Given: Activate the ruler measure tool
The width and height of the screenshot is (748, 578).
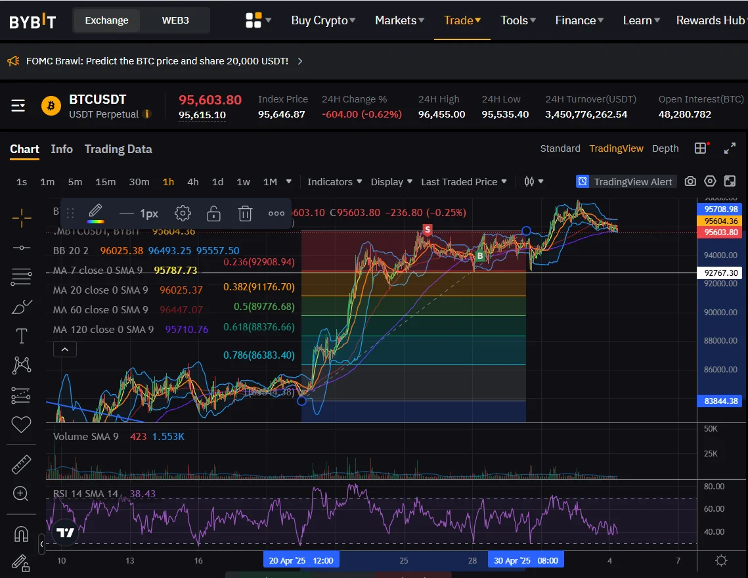Looking at the screenshot, I should 21,465.
